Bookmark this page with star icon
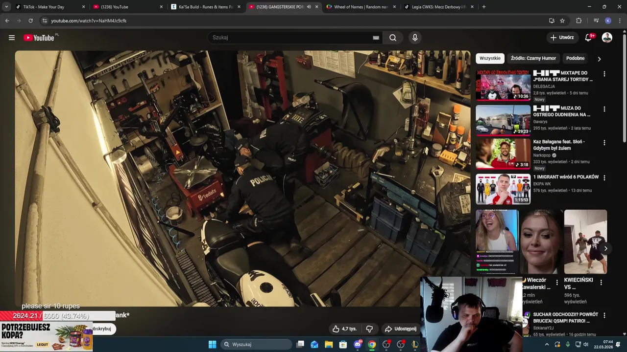 562,21
